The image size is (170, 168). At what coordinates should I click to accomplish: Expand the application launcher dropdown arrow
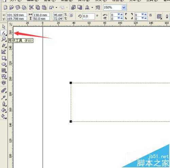coord(92,7)
